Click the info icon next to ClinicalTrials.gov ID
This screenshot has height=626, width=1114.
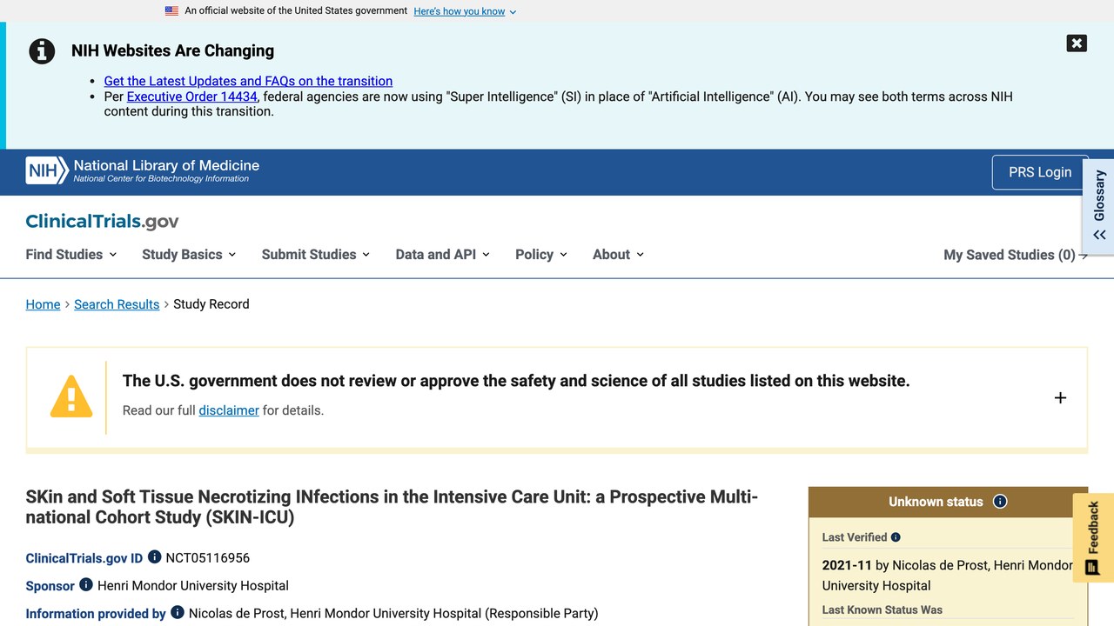pyautogui.click(x=155, y=556)
